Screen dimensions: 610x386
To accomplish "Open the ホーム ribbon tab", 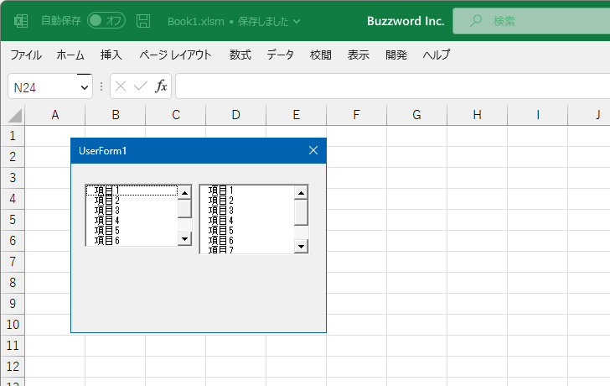I will (70, 55).
